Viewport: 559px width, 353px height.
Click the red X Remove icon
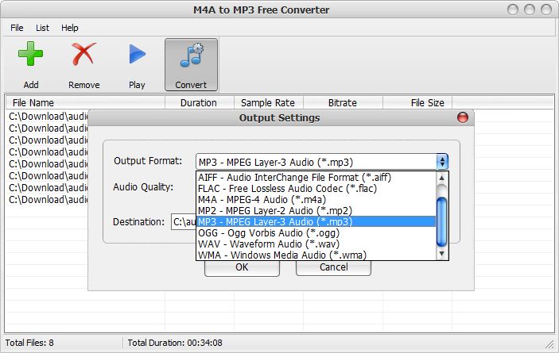coord(83,54)
